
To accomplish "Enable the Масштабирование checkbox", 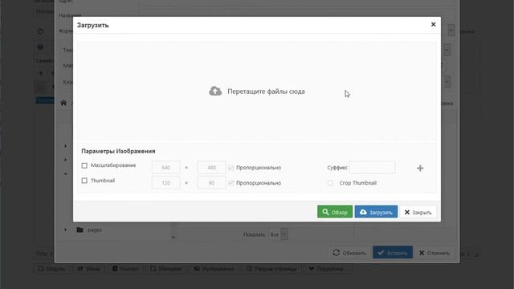I will click(x=84, y=165).
